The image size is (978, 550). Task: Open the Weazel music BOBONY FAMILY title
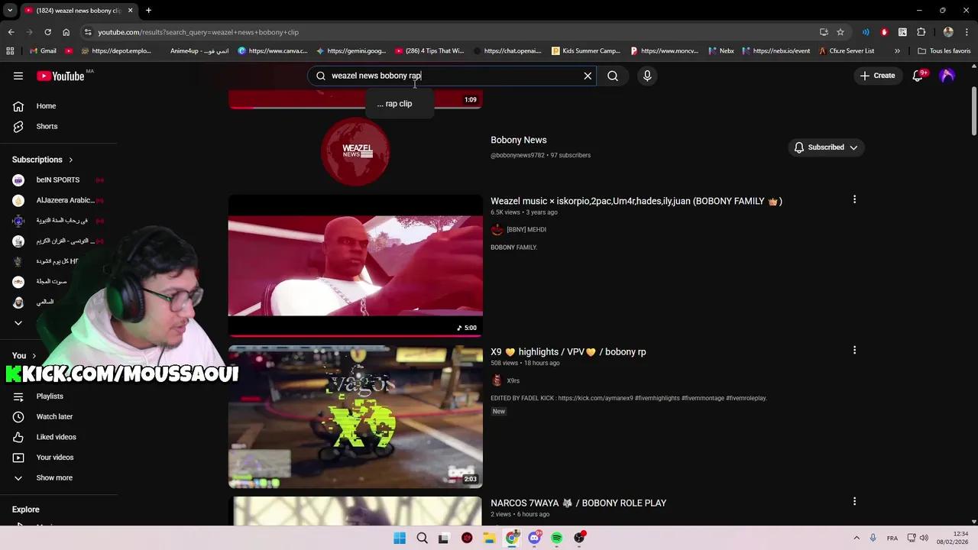pos(636,201)
